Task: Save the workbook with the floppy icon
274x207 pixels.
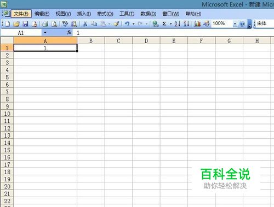Action: click(x=25, y=23)
